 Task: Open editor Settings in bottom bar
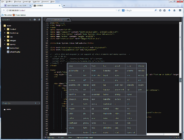click(50, 137)
